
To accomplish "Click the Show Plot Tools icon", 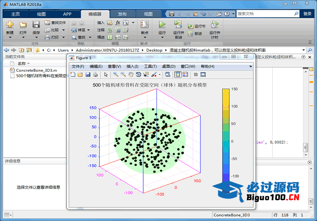I will point(203,75).
